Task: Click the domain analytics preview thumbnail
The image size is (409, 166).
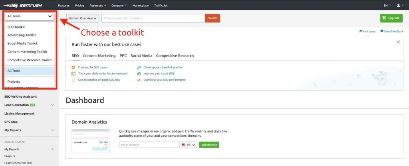Action: click(x=91, y=141)
